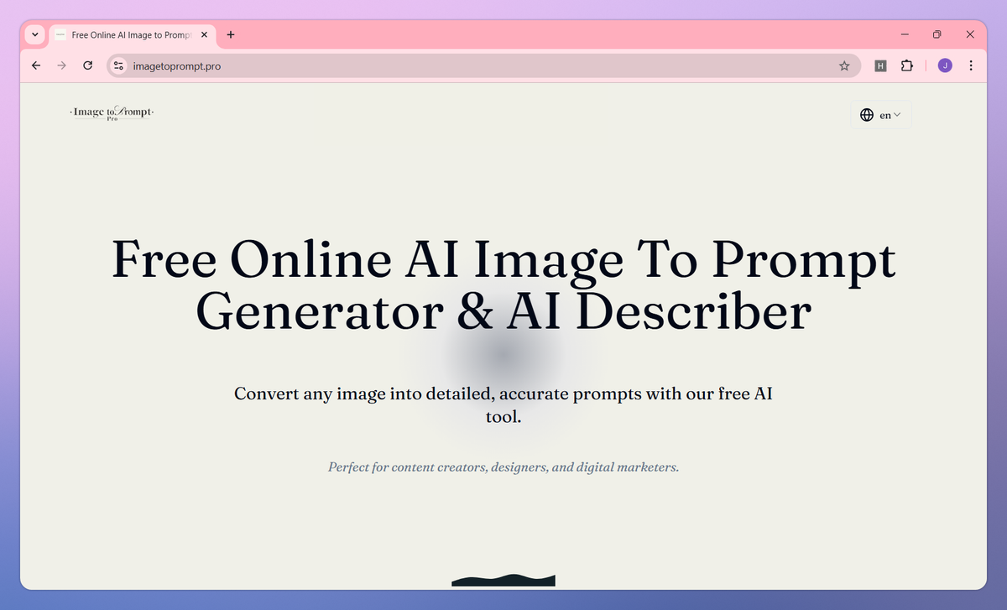The height and width of the screenshot is (610, 1007).
Task: Click the favicon on the active browser tab
Action: (60, 34)
